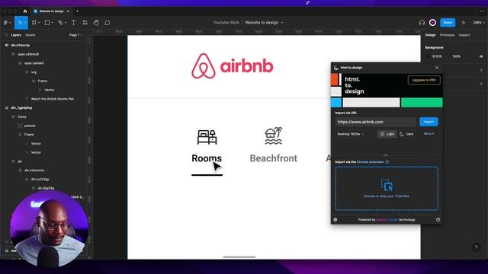Image resolution: width=488 pixels, height=274 pixels.
Task: Open the Frame tool dropdown arrow
Action: point(39,23)
